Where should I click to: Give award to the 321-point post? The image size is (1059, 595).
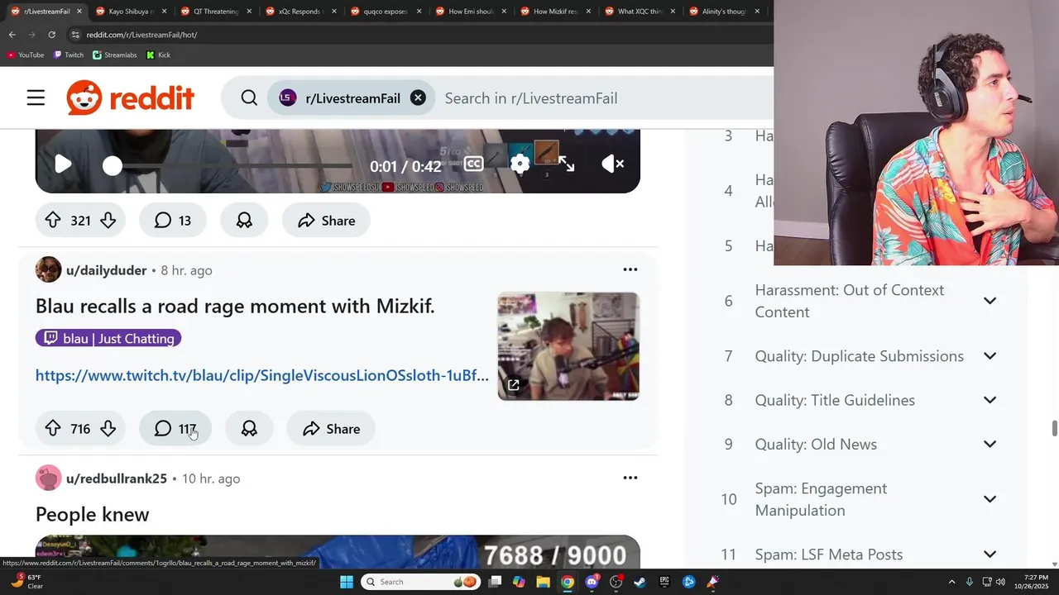pyautogui.click(x=244, y=221)
